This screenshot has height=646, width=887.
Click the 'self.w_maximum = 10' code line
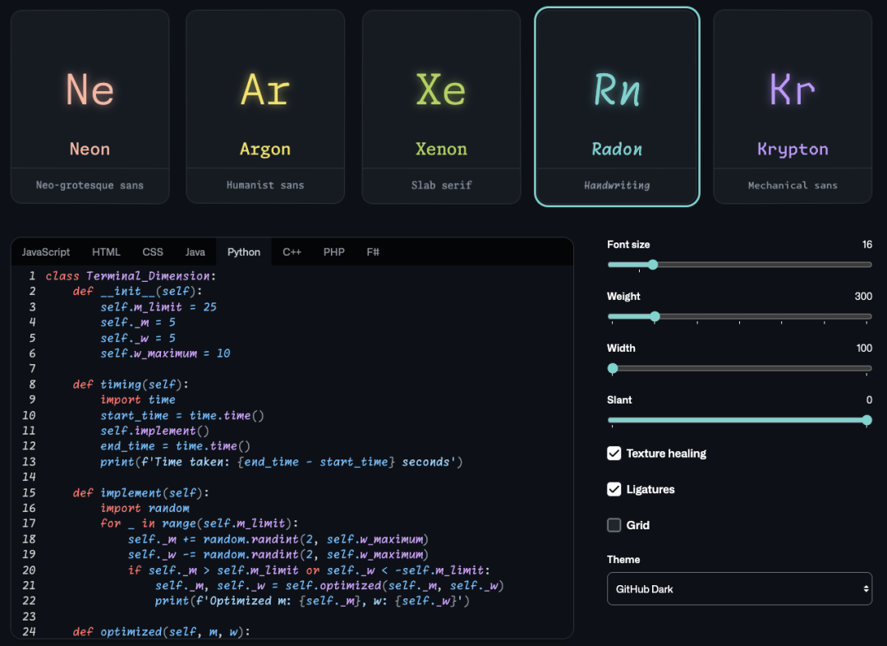[165, 353]
